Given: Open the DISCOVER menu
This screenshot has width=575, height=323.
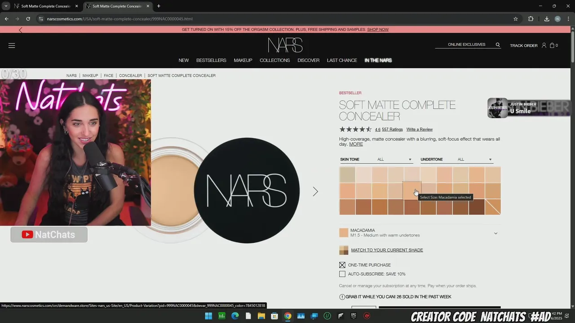Looking at the screenshot, I should coord(308,60).
